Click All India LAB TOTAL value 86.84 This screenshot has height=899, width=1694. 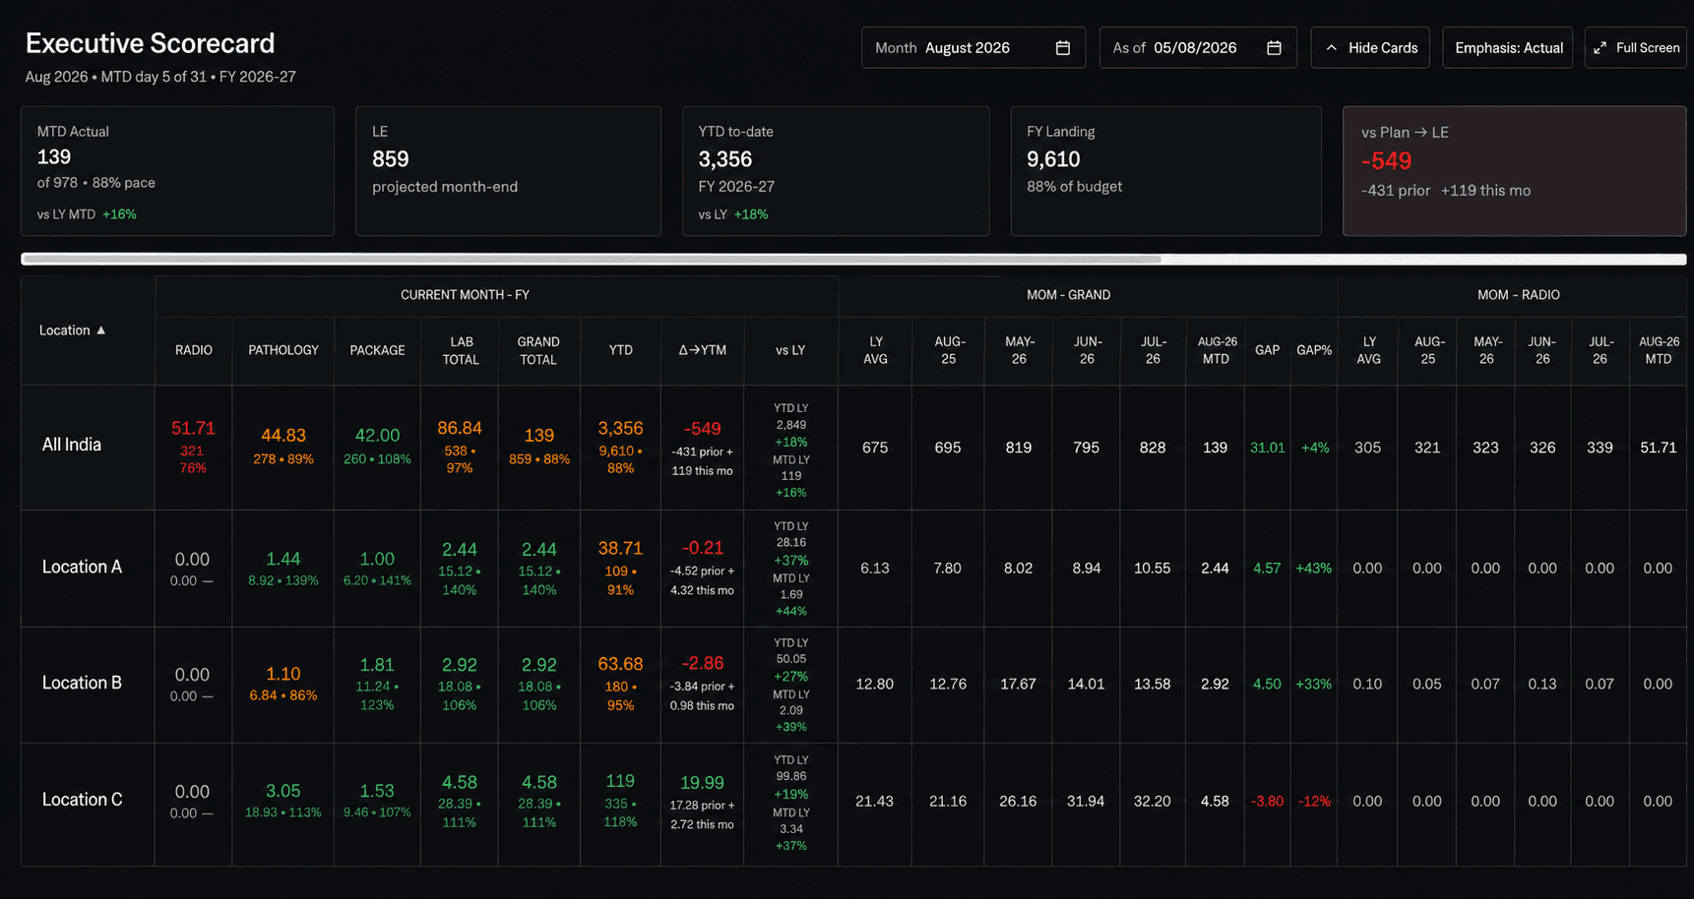[x=460, y=428]
